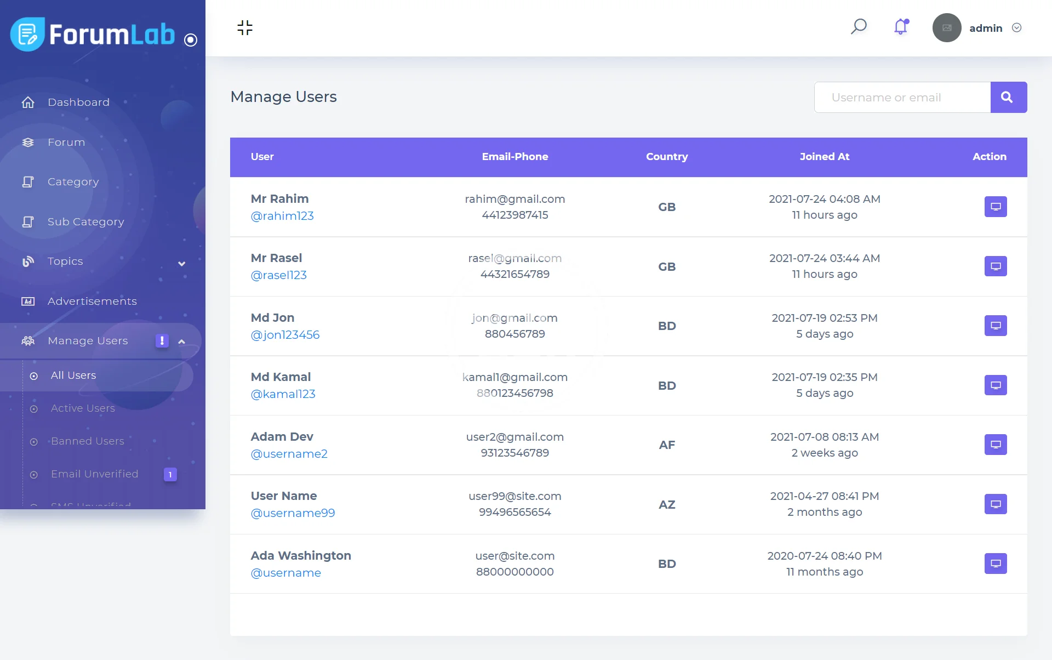Open the @username99 user link
Viewport: 1052px width, 660px height.
[x=293, y=513]
